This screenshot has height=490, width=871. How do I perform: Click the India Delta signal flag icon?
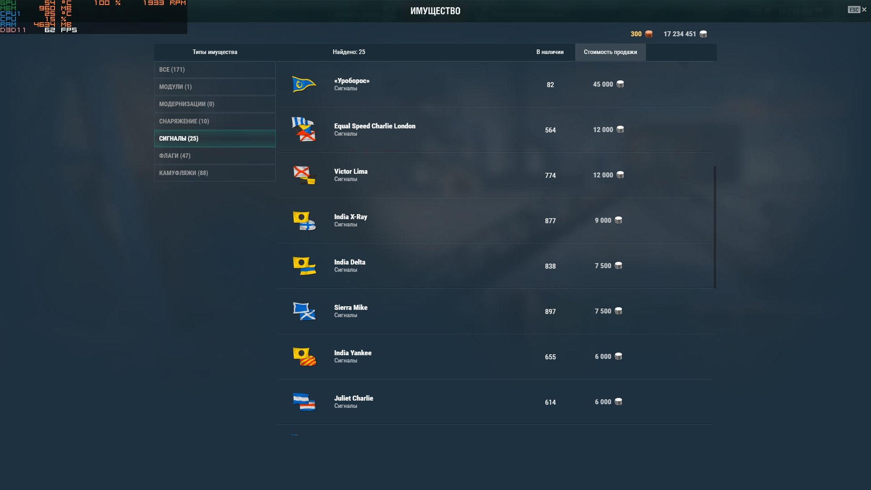[x=304, y=266]
